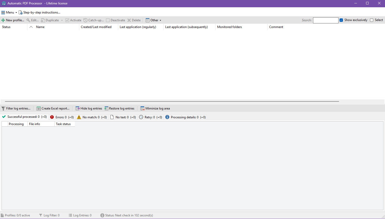Click the green plus New profile icon
Screen dimensions: 385x219
3,20
